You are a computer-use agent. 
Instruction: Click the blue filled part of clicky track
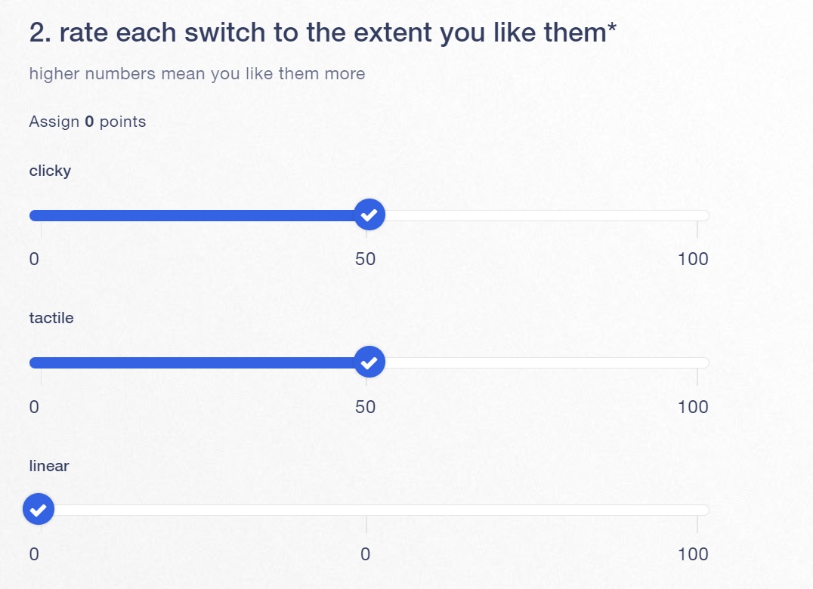(x=189, y=215)
